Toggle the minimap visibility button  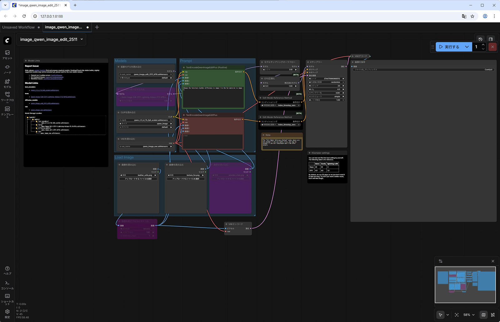pyautogui.click(x=483, y=315)
